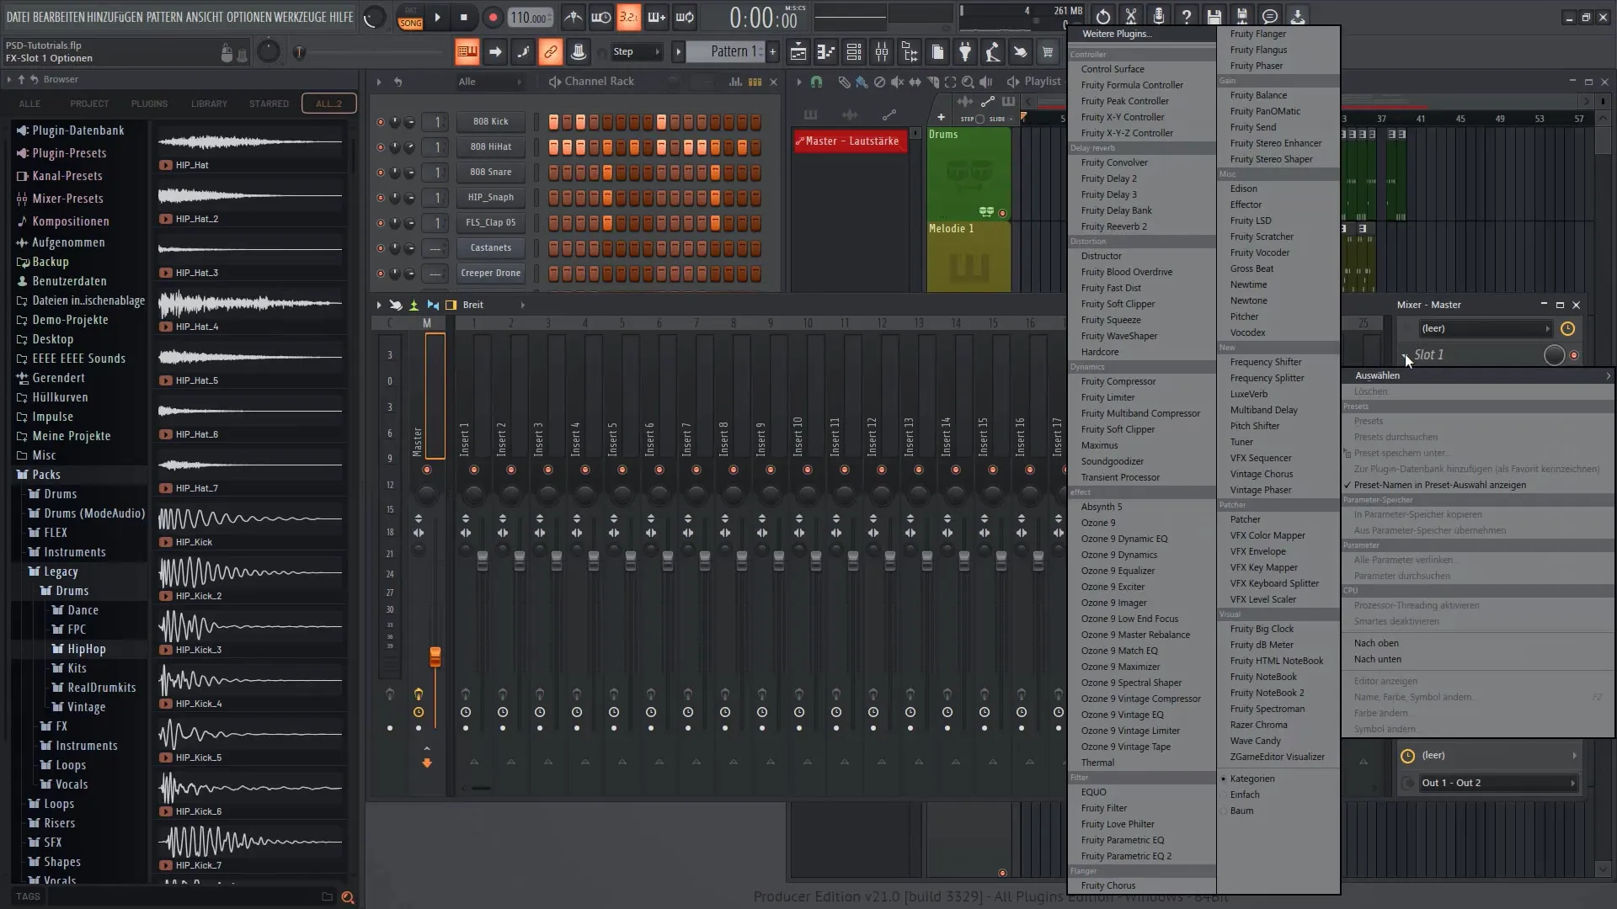Image resolution: width=1617 pixels, height=909 pixels.
Task: Click the Tempo tapper icon
Action: pyautogui.click(x=993, y=52)
